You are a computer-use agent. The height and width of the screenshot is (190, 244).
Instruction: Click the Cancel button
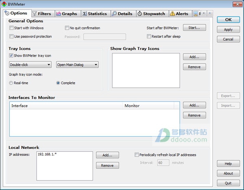(228, 39)
